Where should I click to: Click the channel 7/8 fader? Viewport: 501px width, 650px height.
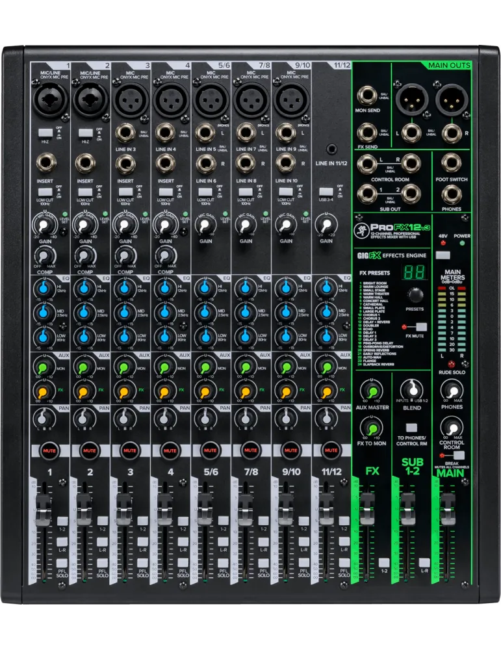[244, 510]
